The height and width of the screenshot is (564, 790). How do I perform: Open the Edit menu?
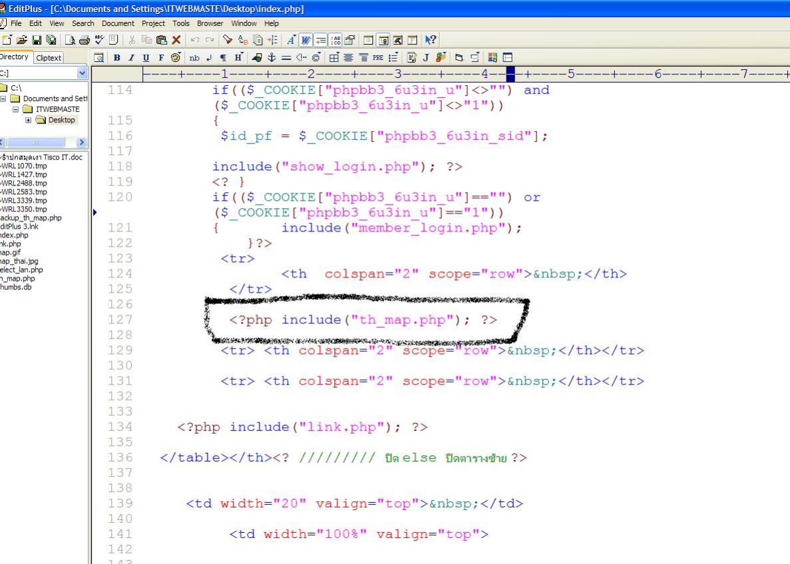35,23
